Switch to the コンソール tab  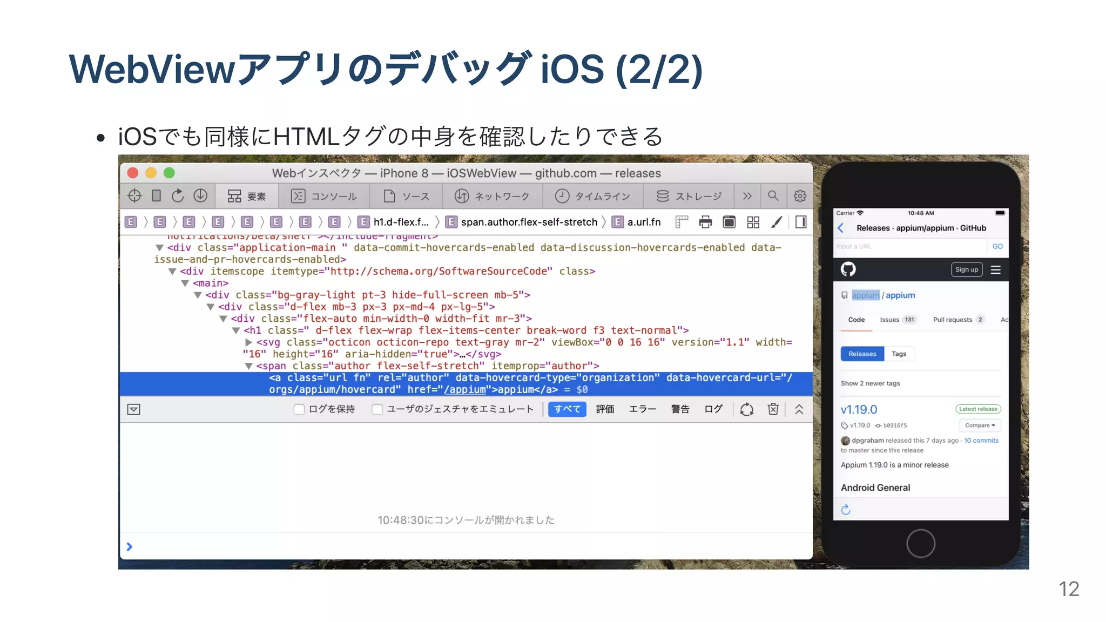point(324,195)
